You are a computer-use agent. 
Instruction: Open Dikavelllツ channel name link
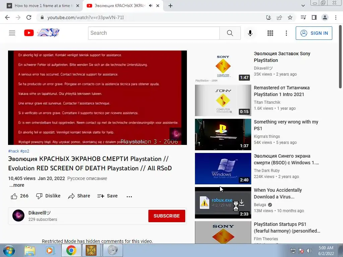[x=40, y=213]
